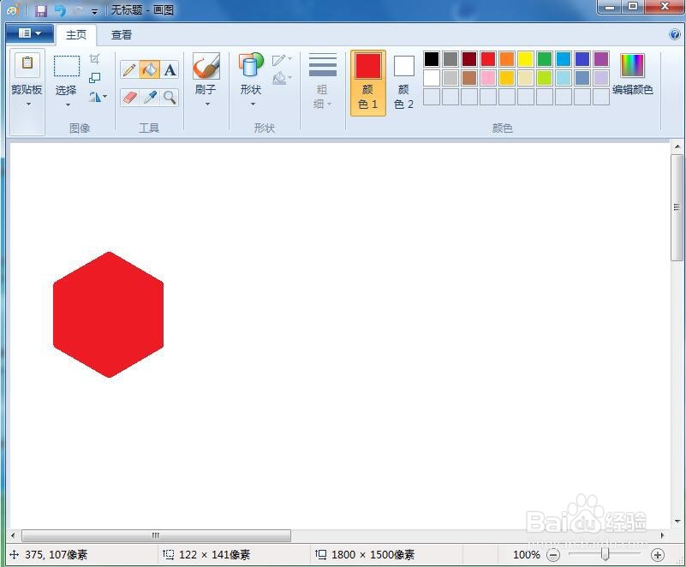686x567 pixels.
Task: Click the red hexagon on canvas
Action: [108, 314]
